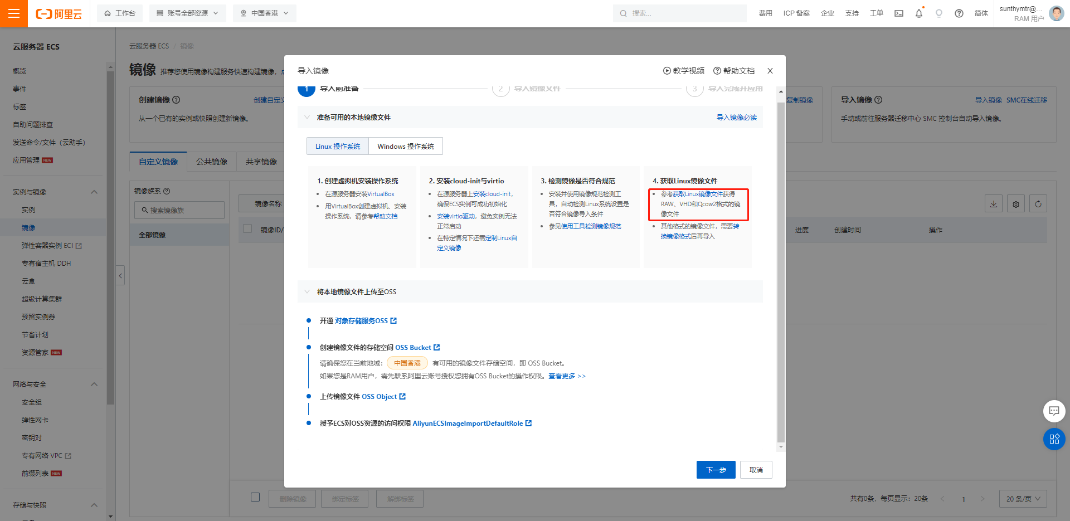
Task: Open the CloudShell terminal icon
Action: point(898,13)
